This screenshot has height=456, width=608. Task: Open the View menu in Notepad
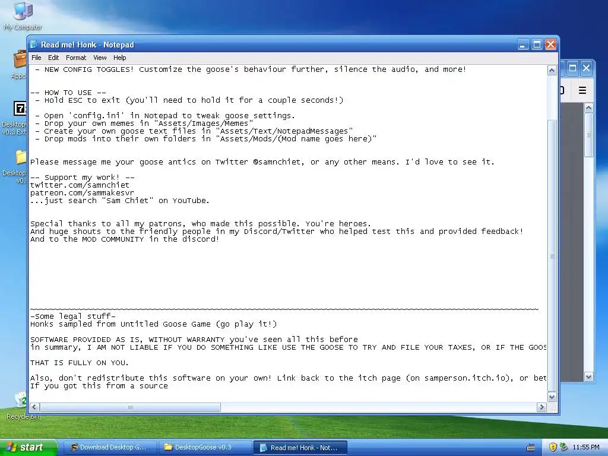pyautogui.click(x=100, y=58)
